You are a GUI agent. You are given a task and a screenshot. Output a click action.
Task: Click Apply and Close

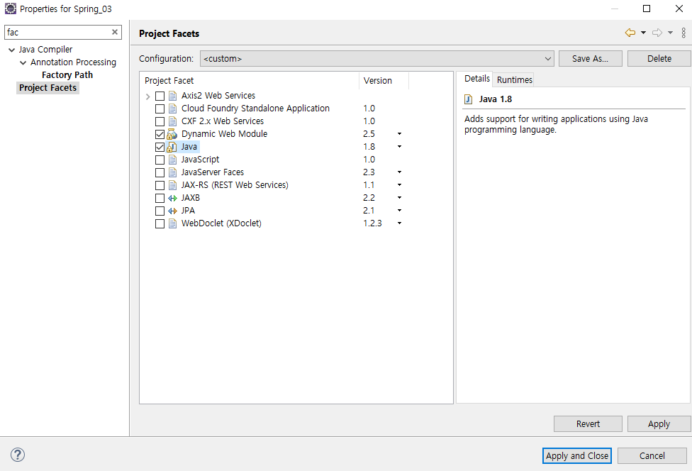577,455
